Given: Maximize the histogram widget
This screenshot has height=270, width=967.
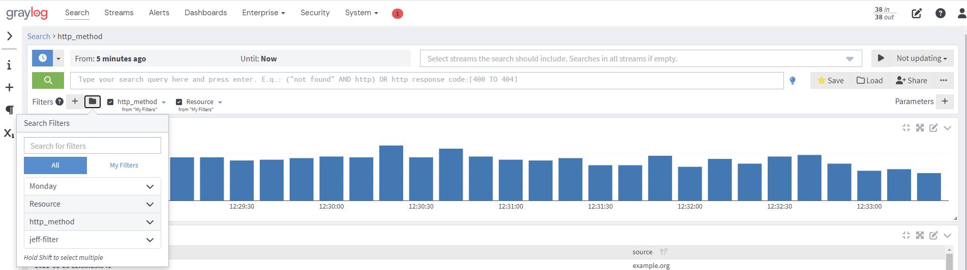Looking at the screenshot, I should [x=920, y=128].
